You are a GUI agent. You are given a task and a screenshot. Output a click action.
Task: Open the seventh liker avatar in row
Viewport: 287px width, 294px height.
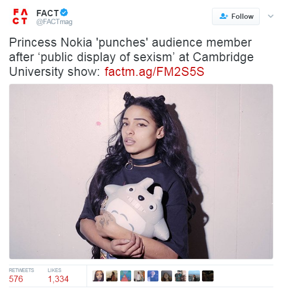coord(180,276)
